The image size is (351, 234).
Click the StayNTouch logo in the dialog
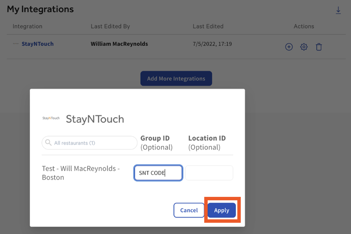pos(51,118)
